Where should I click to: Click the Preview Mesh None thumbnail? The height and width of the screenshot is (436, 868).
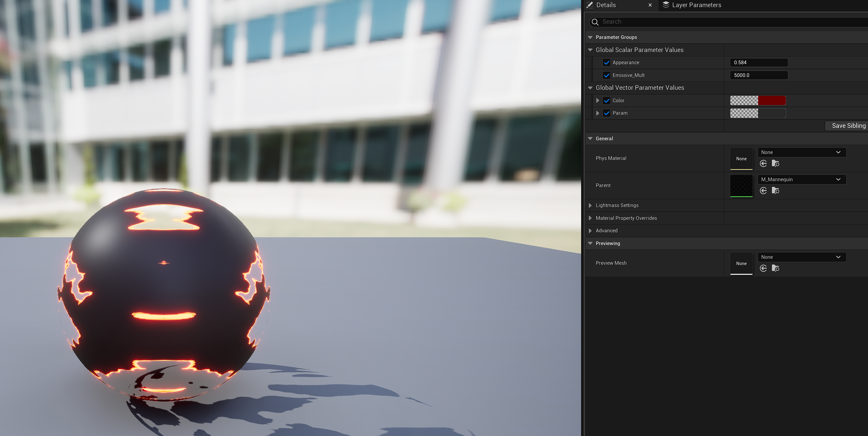click(x=741, y=263)
